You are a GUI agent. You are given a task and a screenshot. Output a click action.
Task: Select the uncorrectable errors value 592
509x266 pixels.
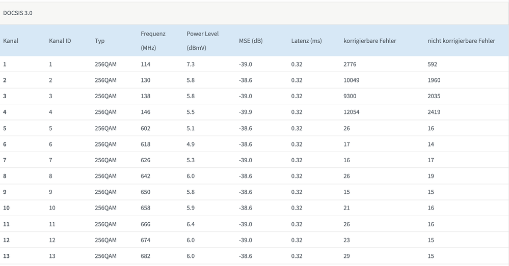click(433, 64)
